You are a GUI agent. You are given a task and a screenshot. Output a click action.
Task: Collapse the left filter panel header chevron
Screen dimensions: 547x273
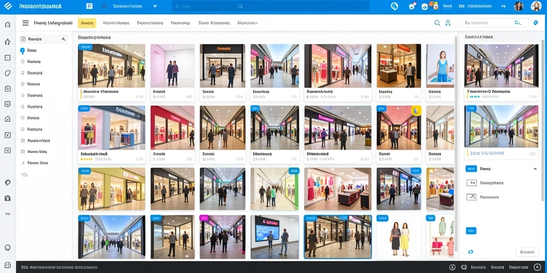click(x=64, y=39)
